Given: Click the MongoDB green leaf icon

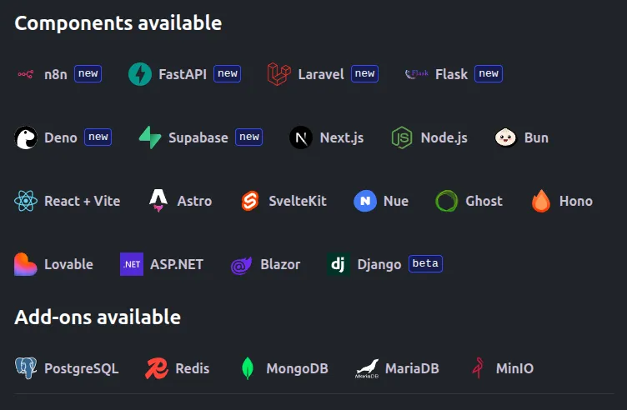Looking at the screenshot, I should pyautogui.click(x=248, y=368).
